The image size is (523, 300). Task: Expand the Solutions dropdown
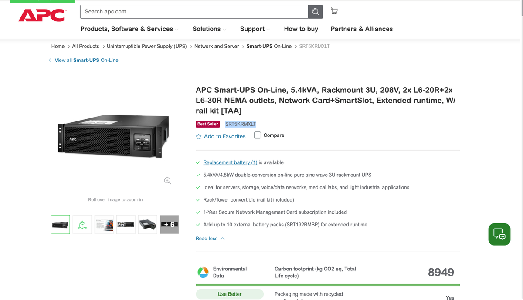coord(209,29)
